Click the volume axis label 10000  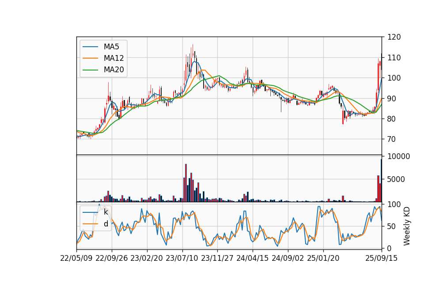398,156
